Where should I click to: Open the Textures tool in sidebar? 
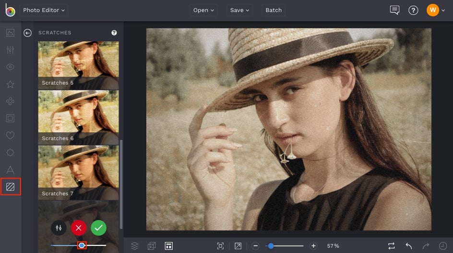point(10,187)
